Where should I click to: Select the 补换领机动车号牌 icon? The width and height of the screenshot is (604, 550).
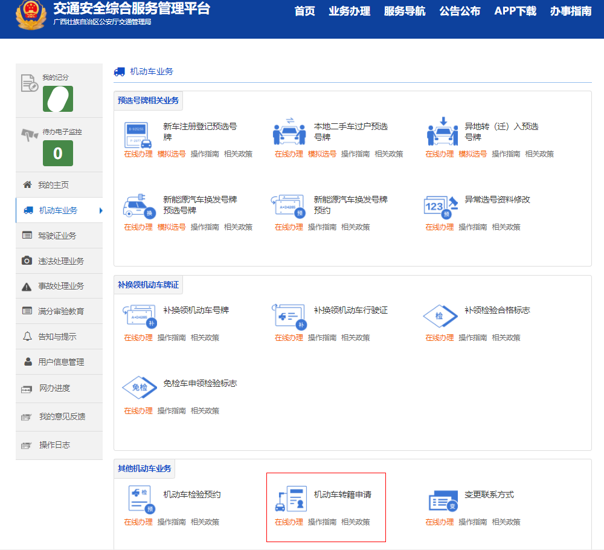tap(139, 317)
